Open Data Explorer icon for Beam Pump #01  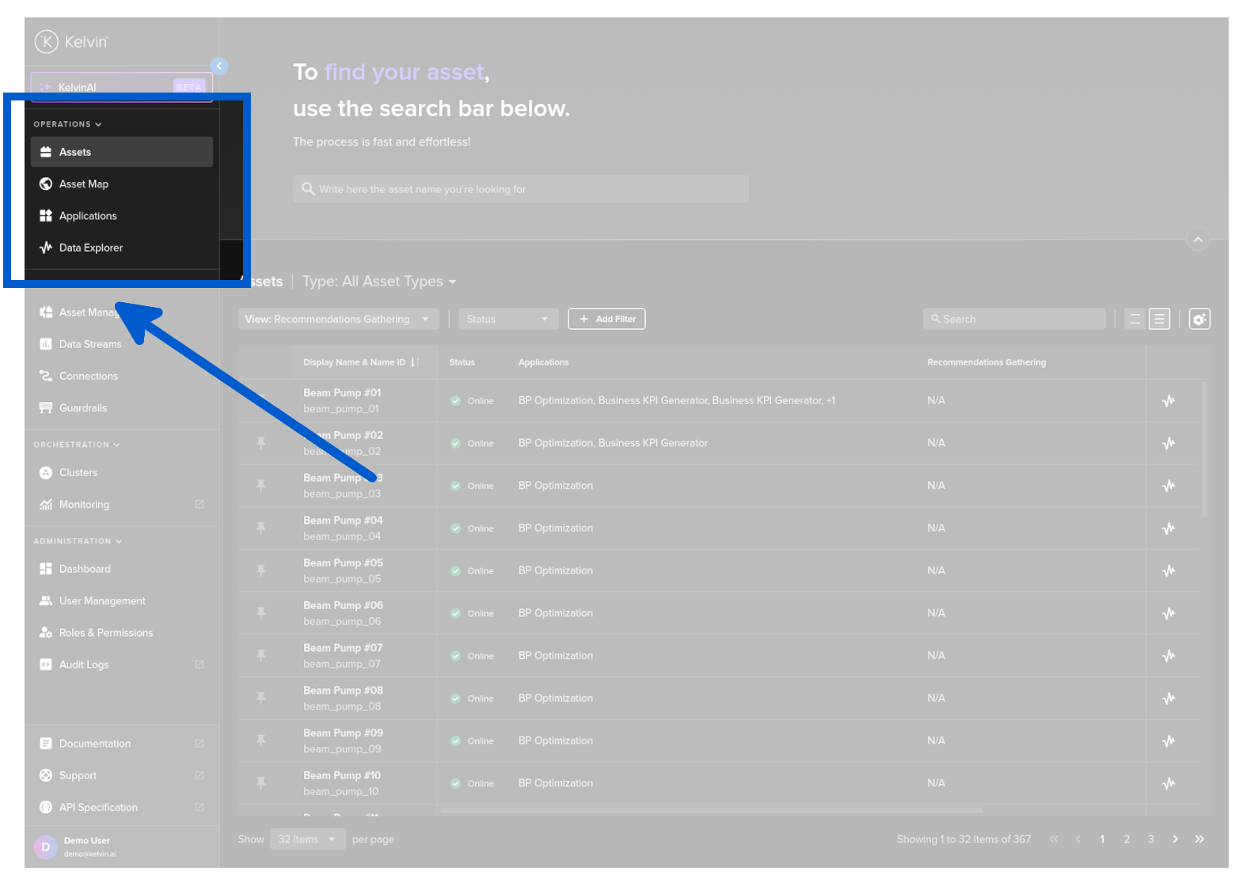tap(1168, 400)
